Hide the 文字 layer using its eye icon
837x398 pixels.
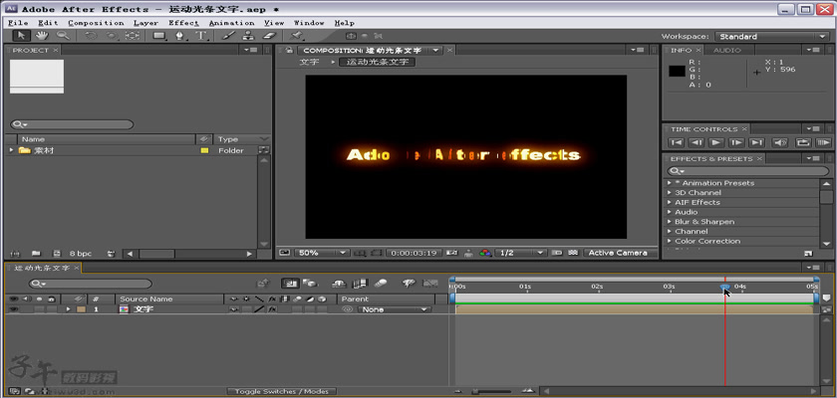click(x=13, y=309)
